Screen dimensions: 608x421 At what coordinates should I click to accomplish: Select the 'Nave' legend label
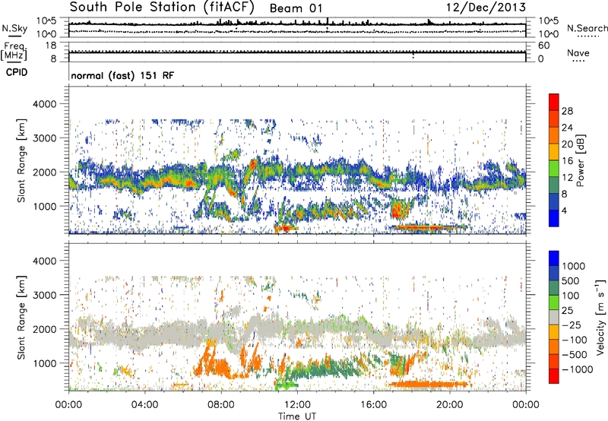[x=578, y=52]
